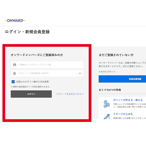Click the 次回からログインIDの入力を省略 label text
Viewport: 146px width, 146px height.
[32, 82]
